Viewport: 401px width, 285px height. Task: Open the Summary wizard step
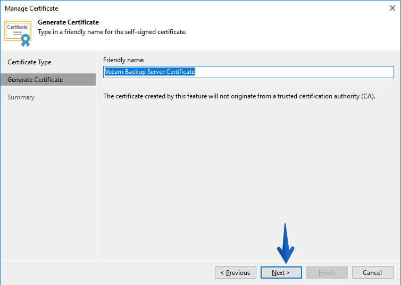[48, 97]
